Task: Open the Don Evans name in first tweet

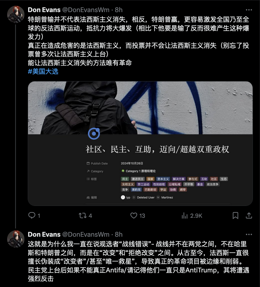Action: (44, 10)
